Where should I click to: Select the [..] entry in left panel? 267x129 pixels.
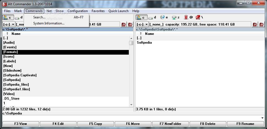click(66, 38)
